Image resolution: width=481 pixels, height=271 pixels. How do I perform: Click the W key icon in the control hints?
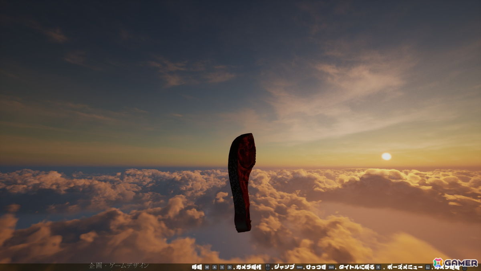tap(207, 267)
